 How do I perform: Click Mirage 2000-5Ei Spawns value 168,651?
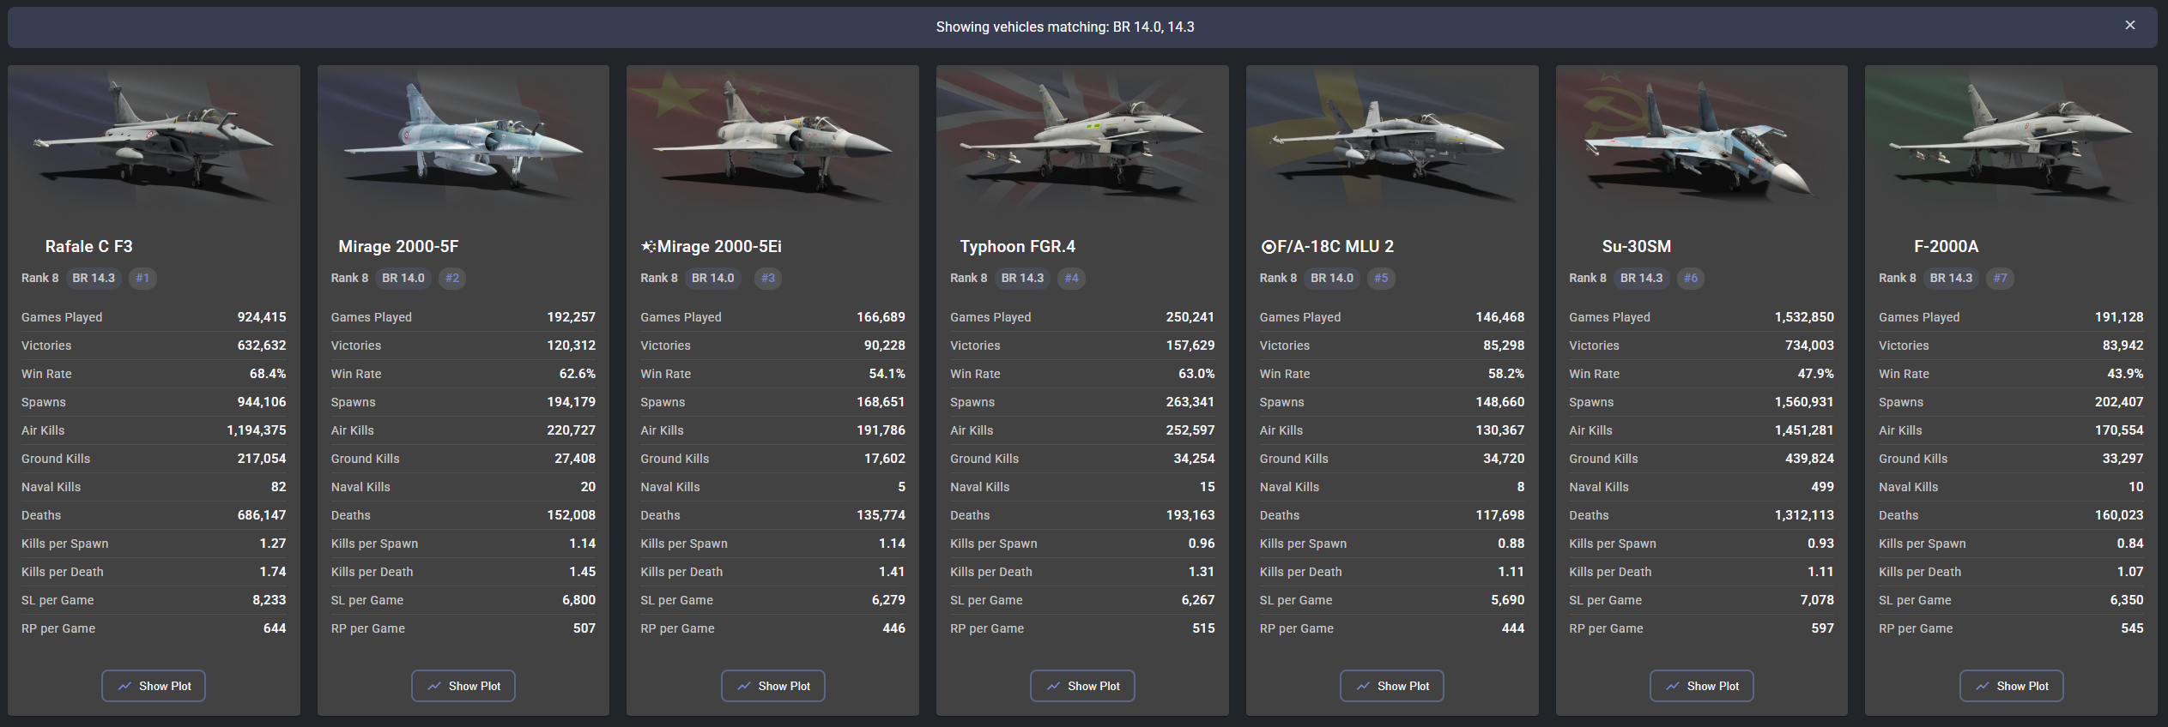881,402
